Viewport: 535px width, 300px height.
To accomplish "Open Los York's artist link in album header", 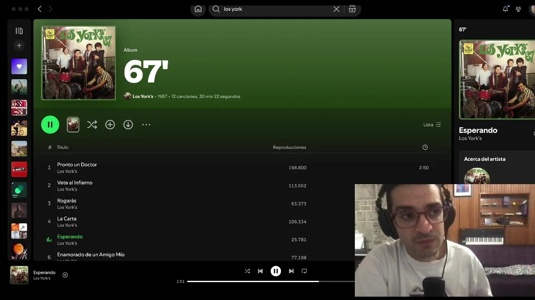I will pyautogui.click(x=143, y=96).
